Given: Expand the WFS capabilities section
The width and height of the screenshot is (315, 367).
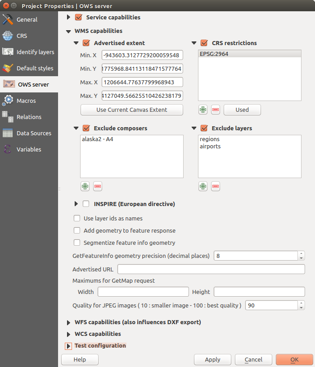Looking at the screenshot, I should coord(68,322).
